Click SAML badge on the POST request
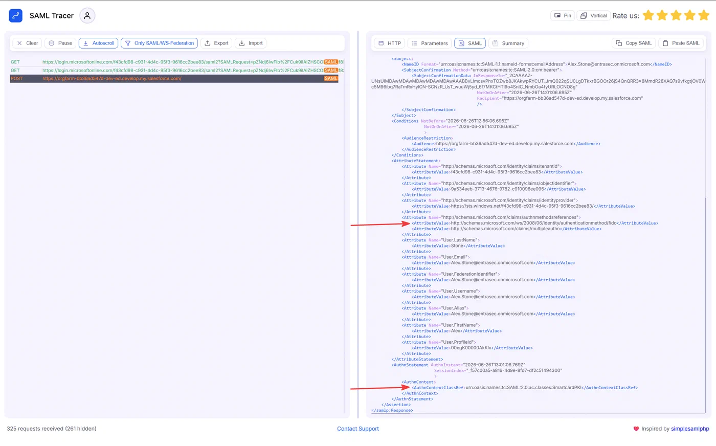 click(x=331, y=78)
